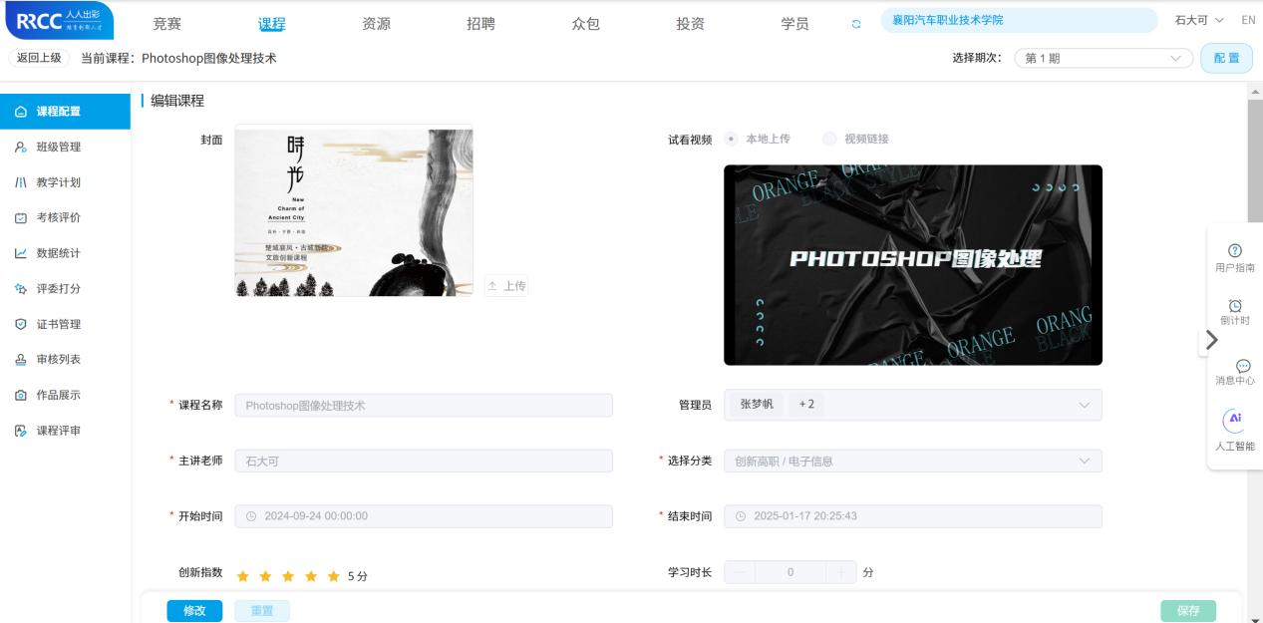The image size is (1263, 623).
Task: Open the 选择期次 dropdown
Action: [x=1103, y=58]
